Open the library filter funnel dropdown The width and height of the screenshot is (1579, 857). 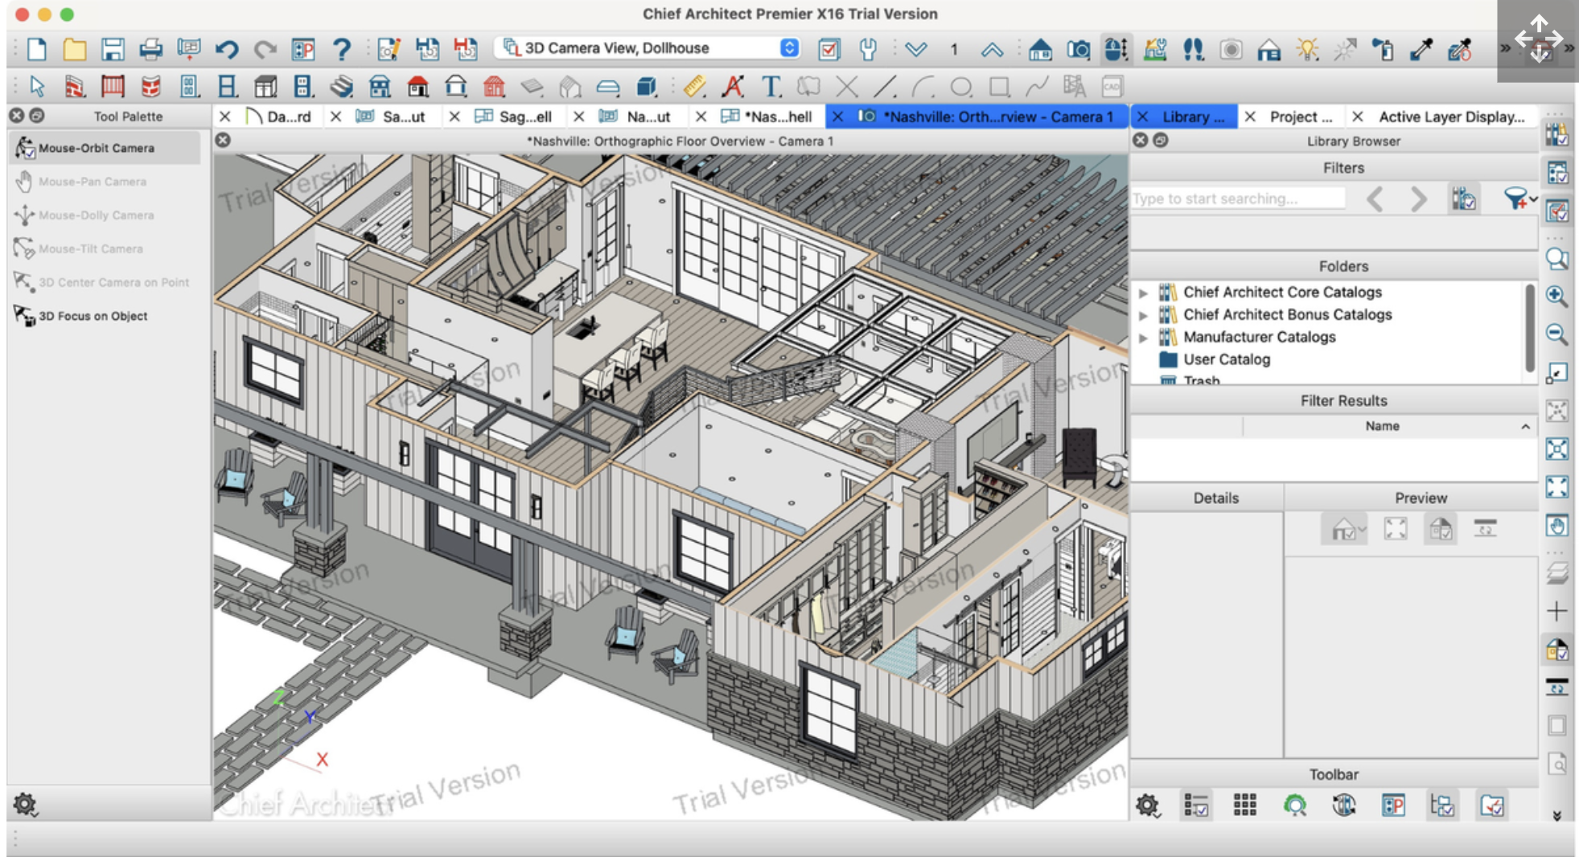coord(1519,199)
